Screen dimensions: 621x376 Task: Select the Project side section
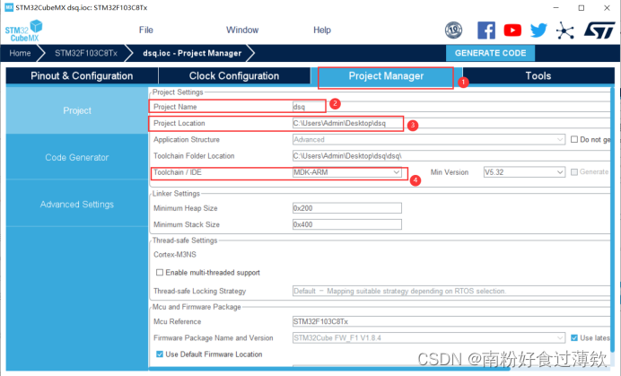[x=77, y=110]
